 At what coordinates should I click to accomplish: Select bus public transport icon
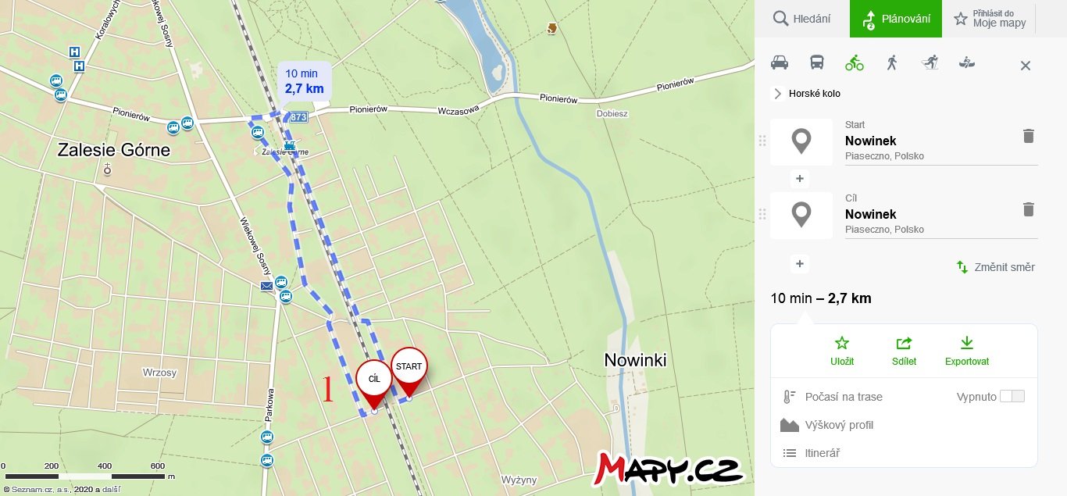coord(817,62)
